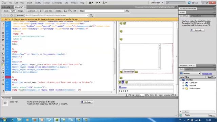Click the home icon in the address bar

15,15
